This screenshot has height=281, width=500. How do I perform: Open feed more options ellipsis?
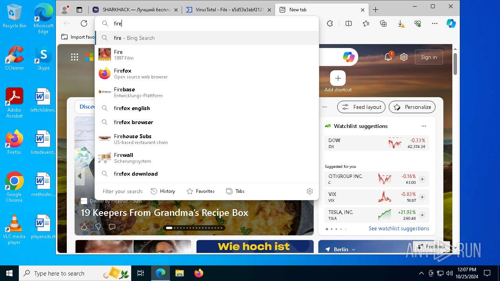coord(325,107)
